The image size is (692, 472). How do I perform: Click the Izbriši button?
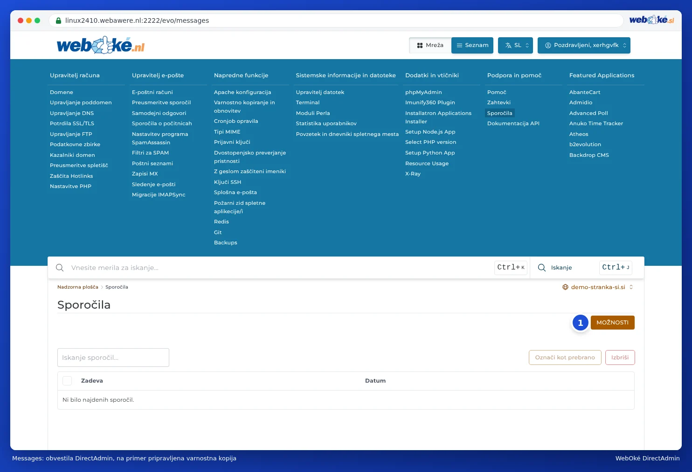(620, 357)
